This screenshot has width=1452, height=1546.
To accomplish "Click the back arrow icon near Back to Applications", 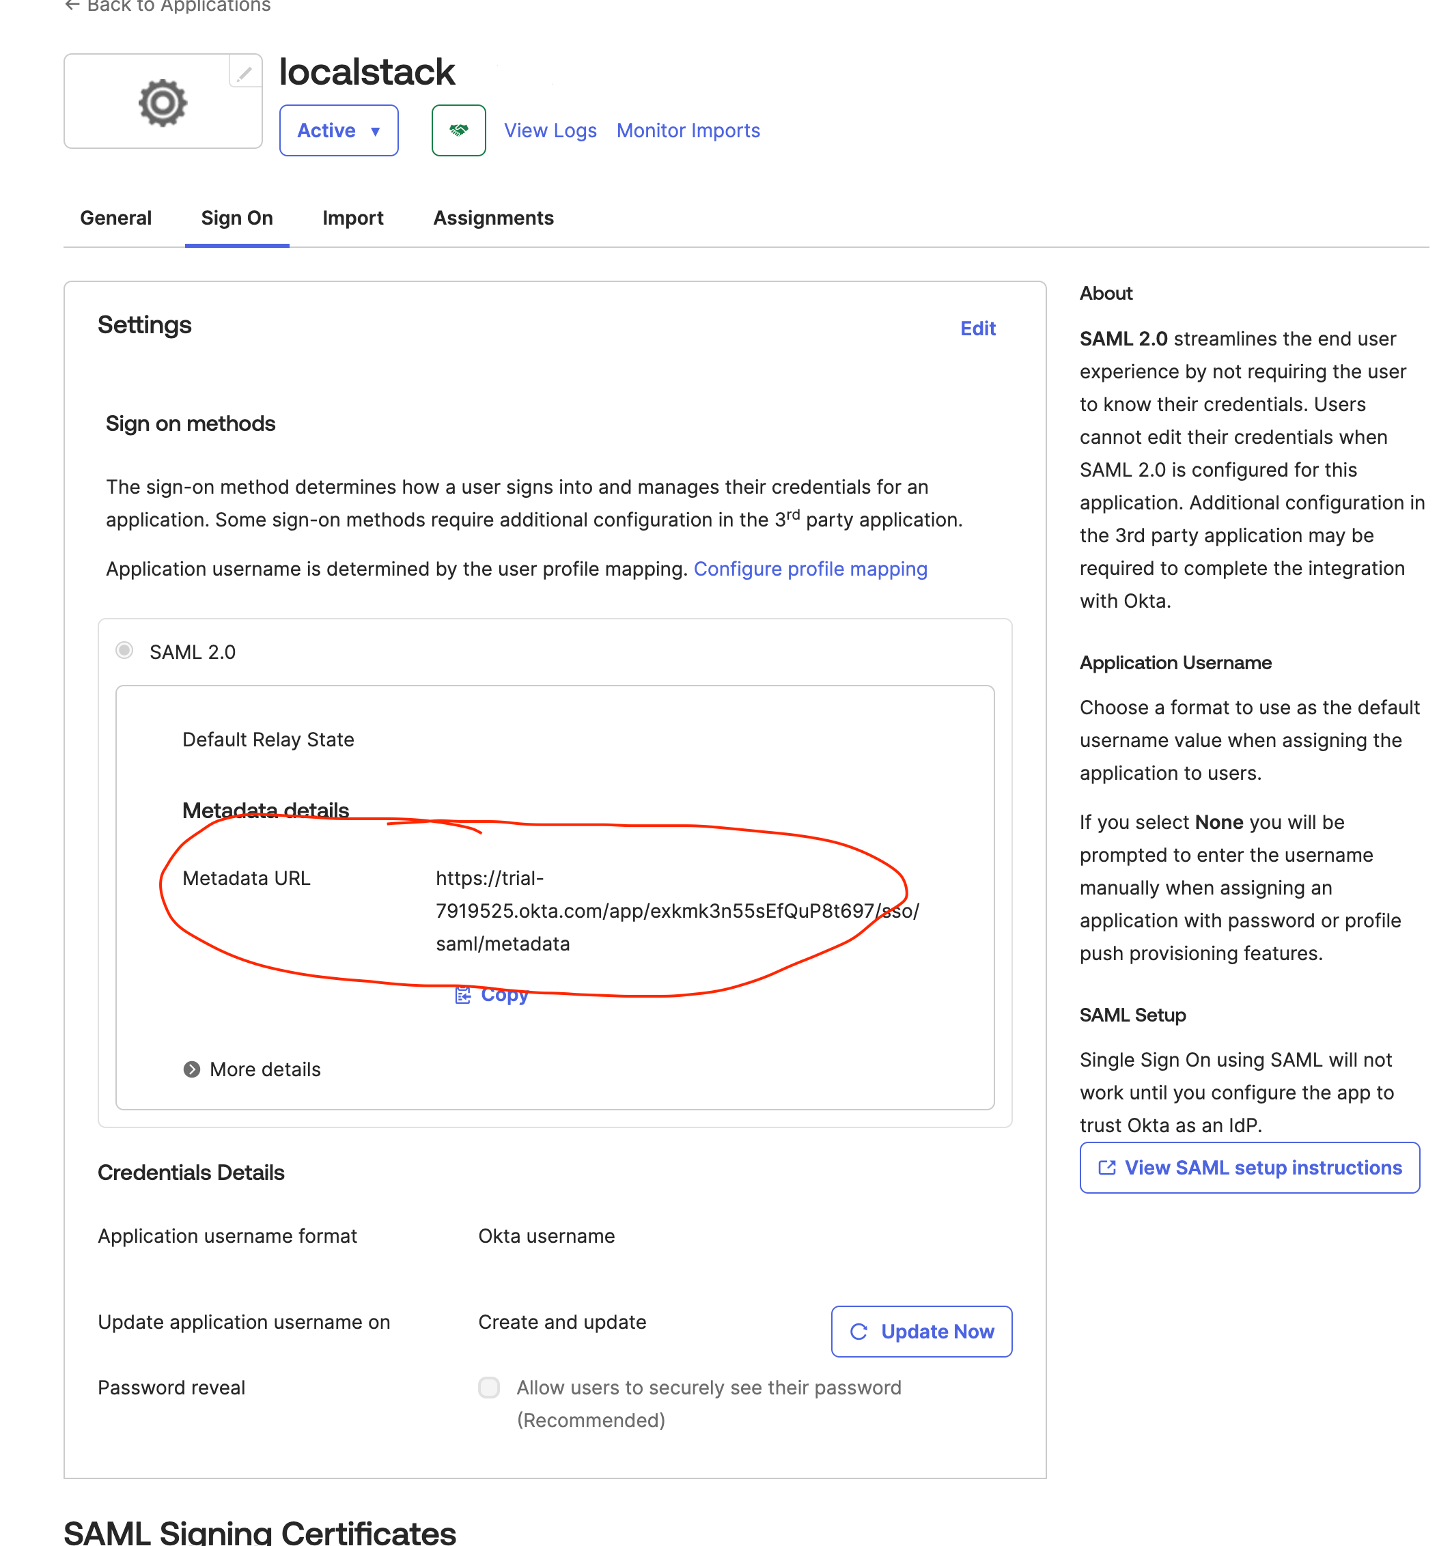I will pyautogui.click(x=72, y=5).
